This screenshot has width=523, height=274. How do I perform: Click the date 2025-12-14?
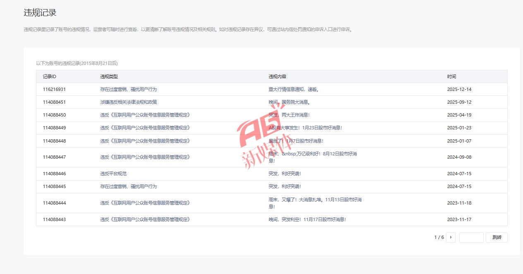click(459, 89)
